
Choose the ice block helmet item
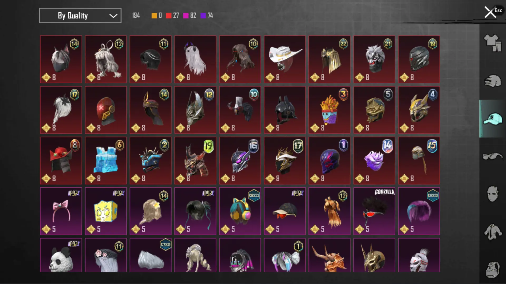point(106,161)
